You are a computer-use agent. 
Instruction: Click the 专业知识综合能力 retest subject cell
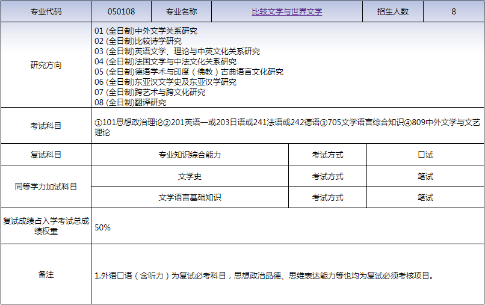[x=190, y=155]
